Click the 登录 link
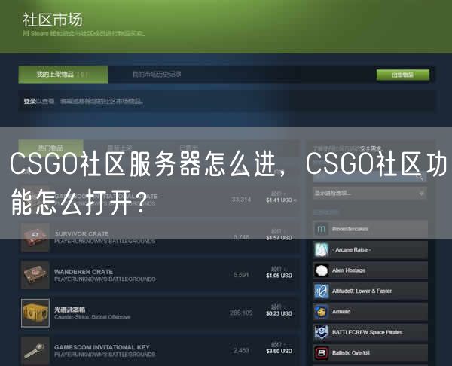 (29, 101)
